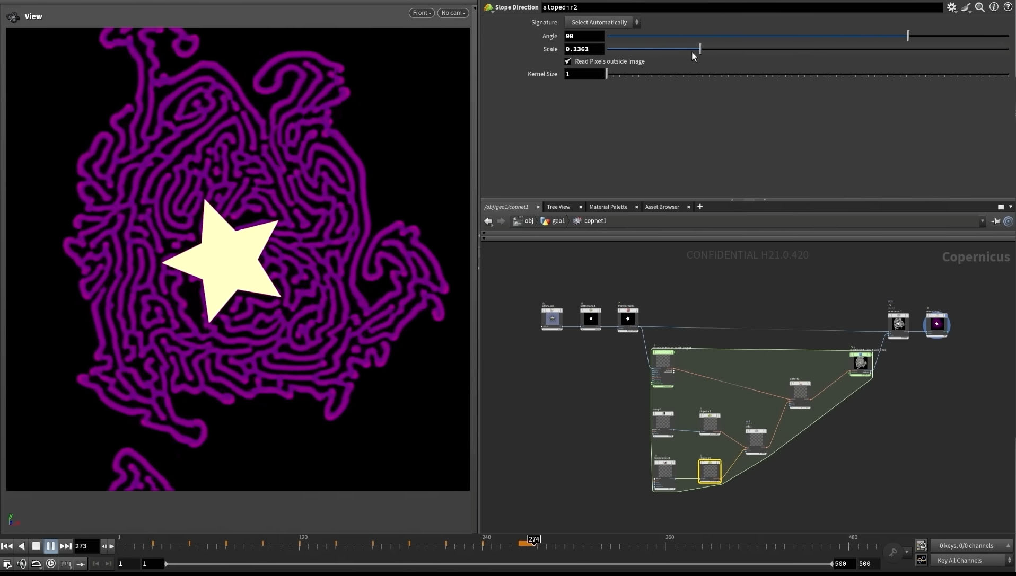1016x576 pixels.
Task: Open the playbar frame ticks options icon
Action: coord(66,564)
